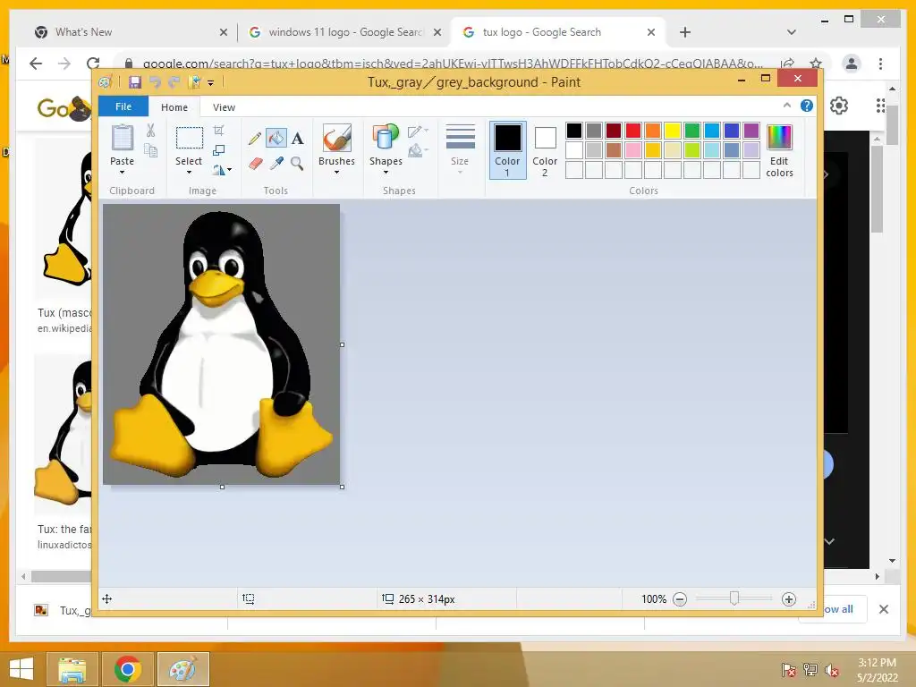This screenshot has height=687, width=916.
Task: Open the Rotate dropdown arrow
Action: click(229, 170)
